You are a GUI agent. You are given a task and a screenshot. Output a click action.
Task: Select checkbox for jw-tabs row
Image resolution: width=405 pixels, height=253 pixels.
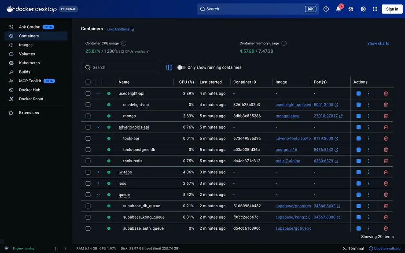click(x=88, y=172)
